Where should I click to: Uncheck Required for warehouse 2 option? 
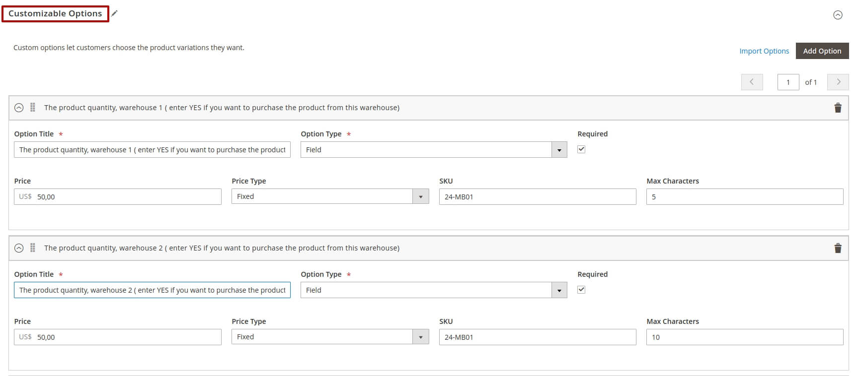click(x=581, y=290)
